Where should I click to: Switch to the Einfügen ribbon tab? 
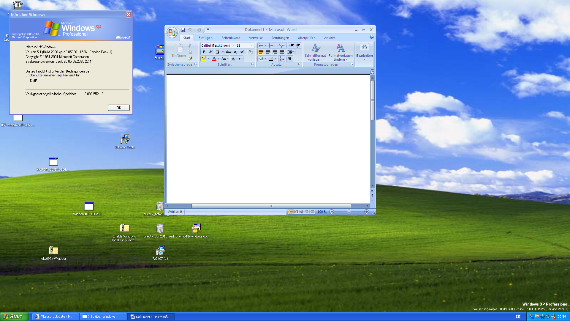[x=205, y=38]
